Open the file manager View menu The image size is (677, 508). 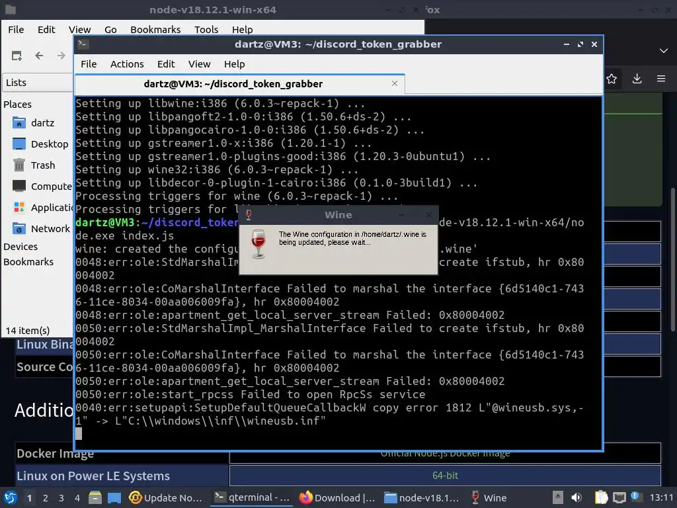(80, 29)
